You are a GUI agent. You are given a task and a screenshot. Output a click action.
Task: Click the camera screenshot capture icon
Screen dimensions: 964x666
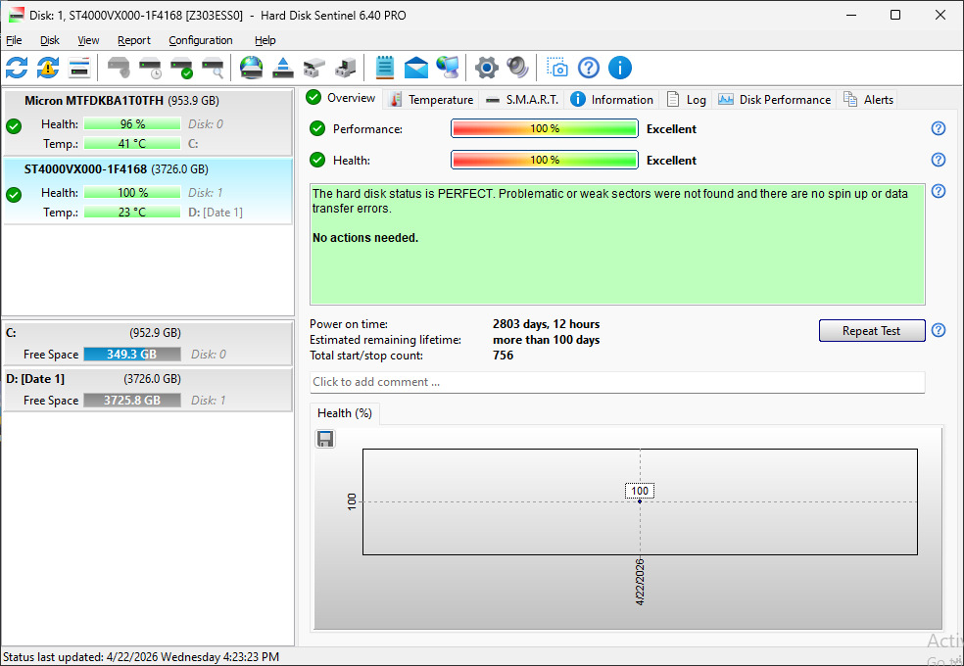[x=557, y=68]
